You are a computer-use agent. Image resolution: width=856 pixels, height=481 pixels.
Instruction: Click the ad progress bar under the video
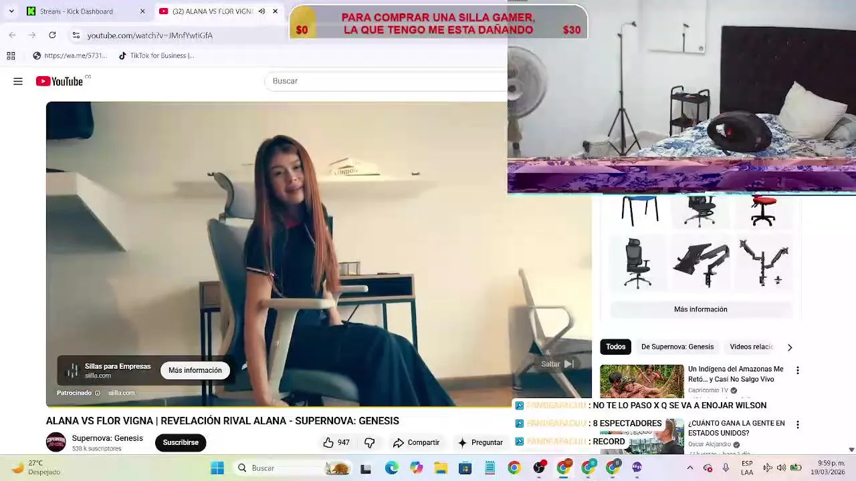tap(318, 406)
